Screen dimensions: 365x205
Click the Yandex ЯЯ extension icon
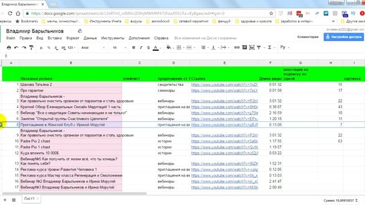pos(290,13)
